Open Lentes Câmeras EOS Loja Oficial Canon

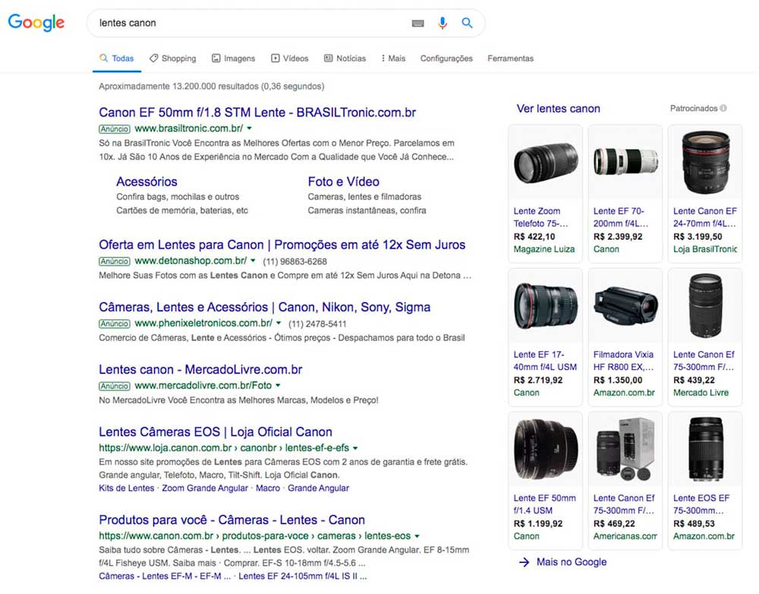[216, 432]
